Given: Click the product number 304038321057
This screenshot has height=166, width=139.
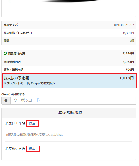Looking at the screenshot, I should pyautogui.click(x=123, y=25).
